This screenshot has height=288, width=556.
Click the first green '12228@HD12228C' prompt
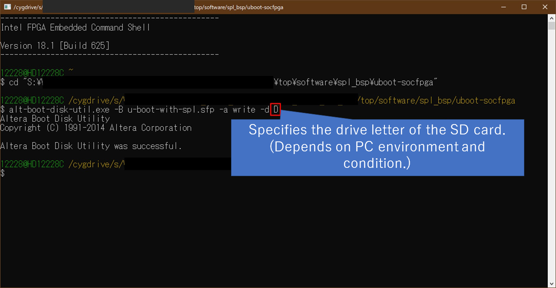(32, 73)
